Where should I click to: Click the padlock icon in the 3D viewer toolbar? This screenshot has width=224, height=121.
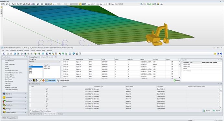(x=162, y=4)
